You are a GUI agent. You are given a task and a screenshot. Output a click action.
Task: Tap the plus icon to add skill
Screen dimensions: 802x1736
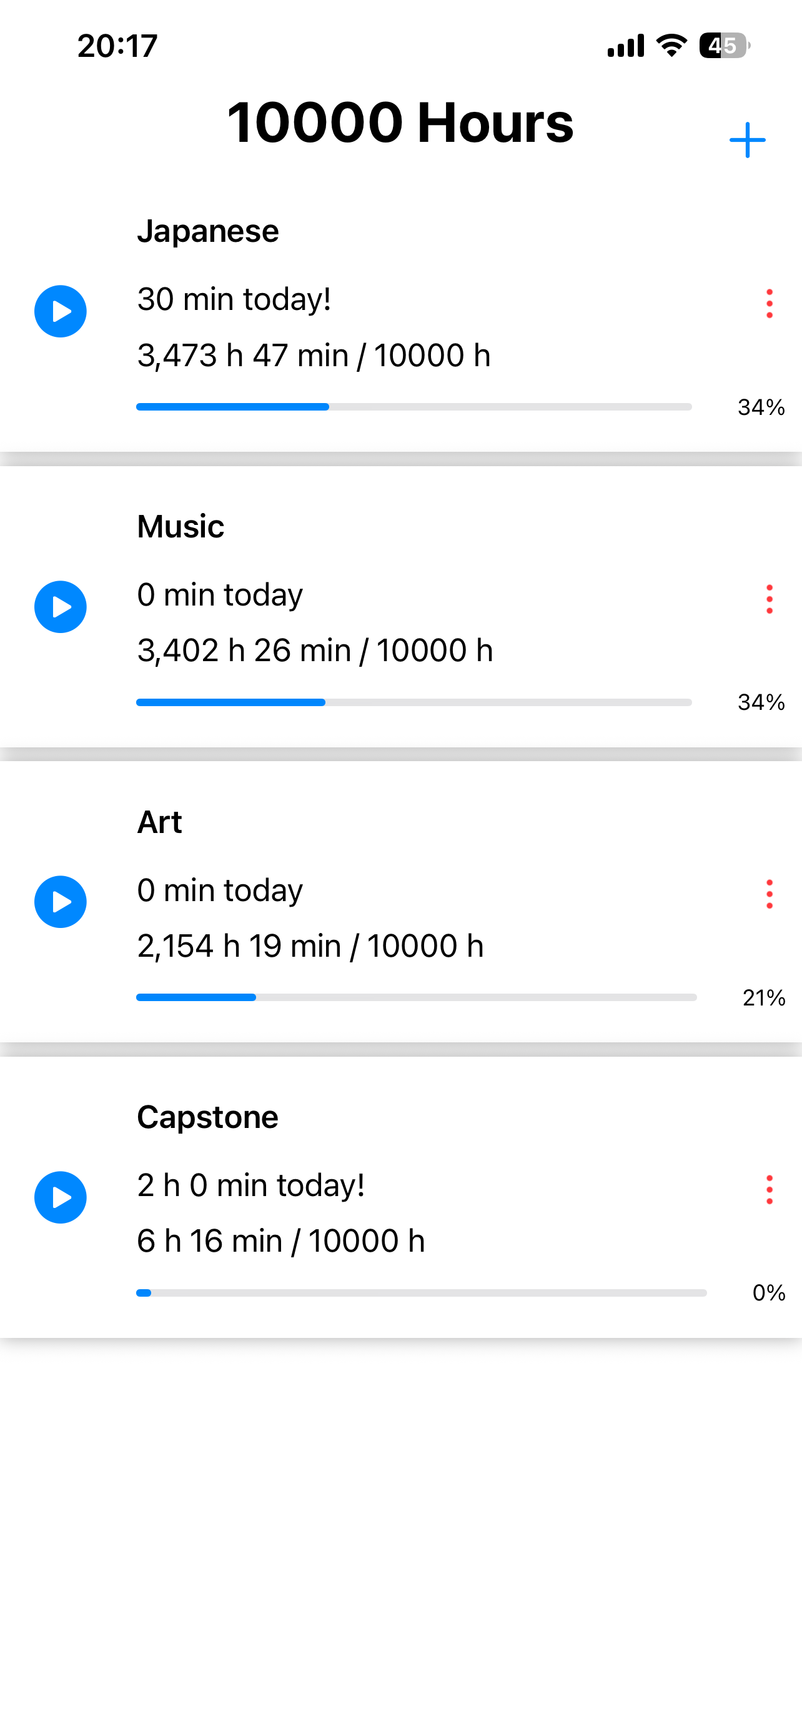(x=747, y=140)
